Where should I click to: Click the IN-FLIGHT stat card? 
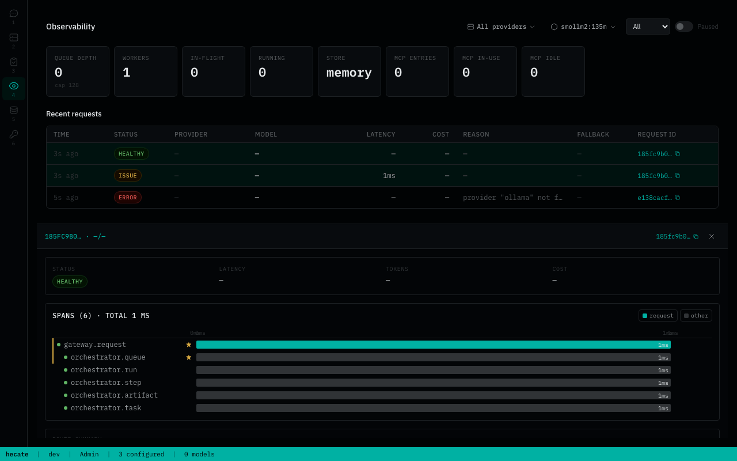(x=214, y=71)
